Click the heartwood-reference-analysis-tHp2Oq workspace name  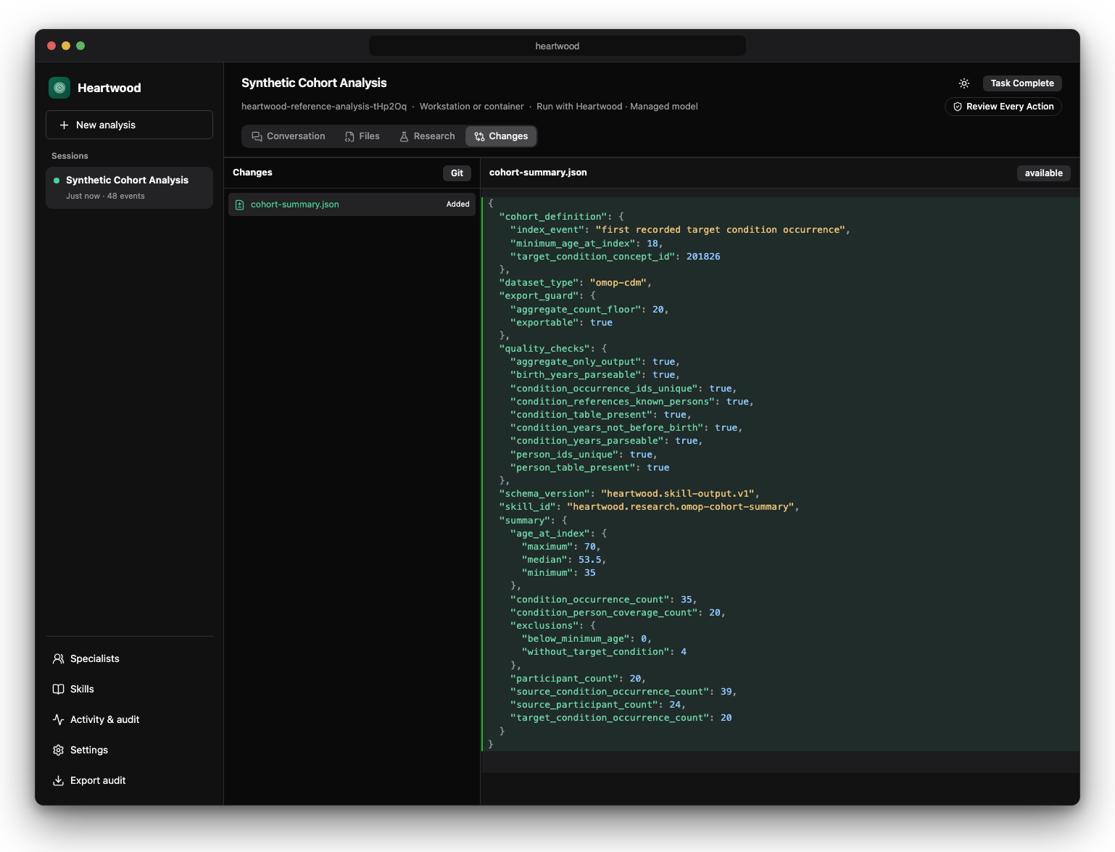(324, 107)
